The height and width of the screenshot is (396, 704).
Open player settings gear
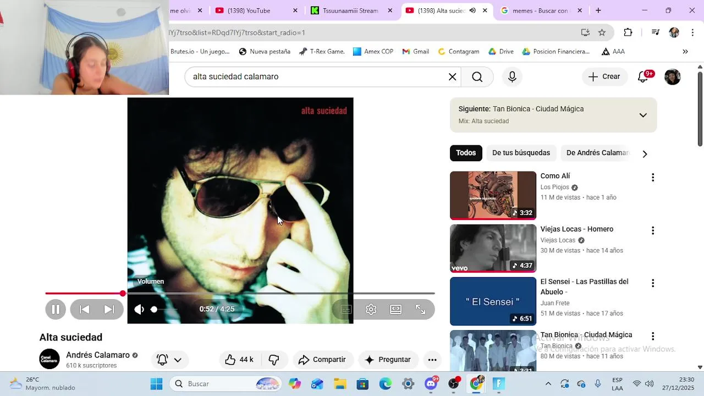point(371,309)
